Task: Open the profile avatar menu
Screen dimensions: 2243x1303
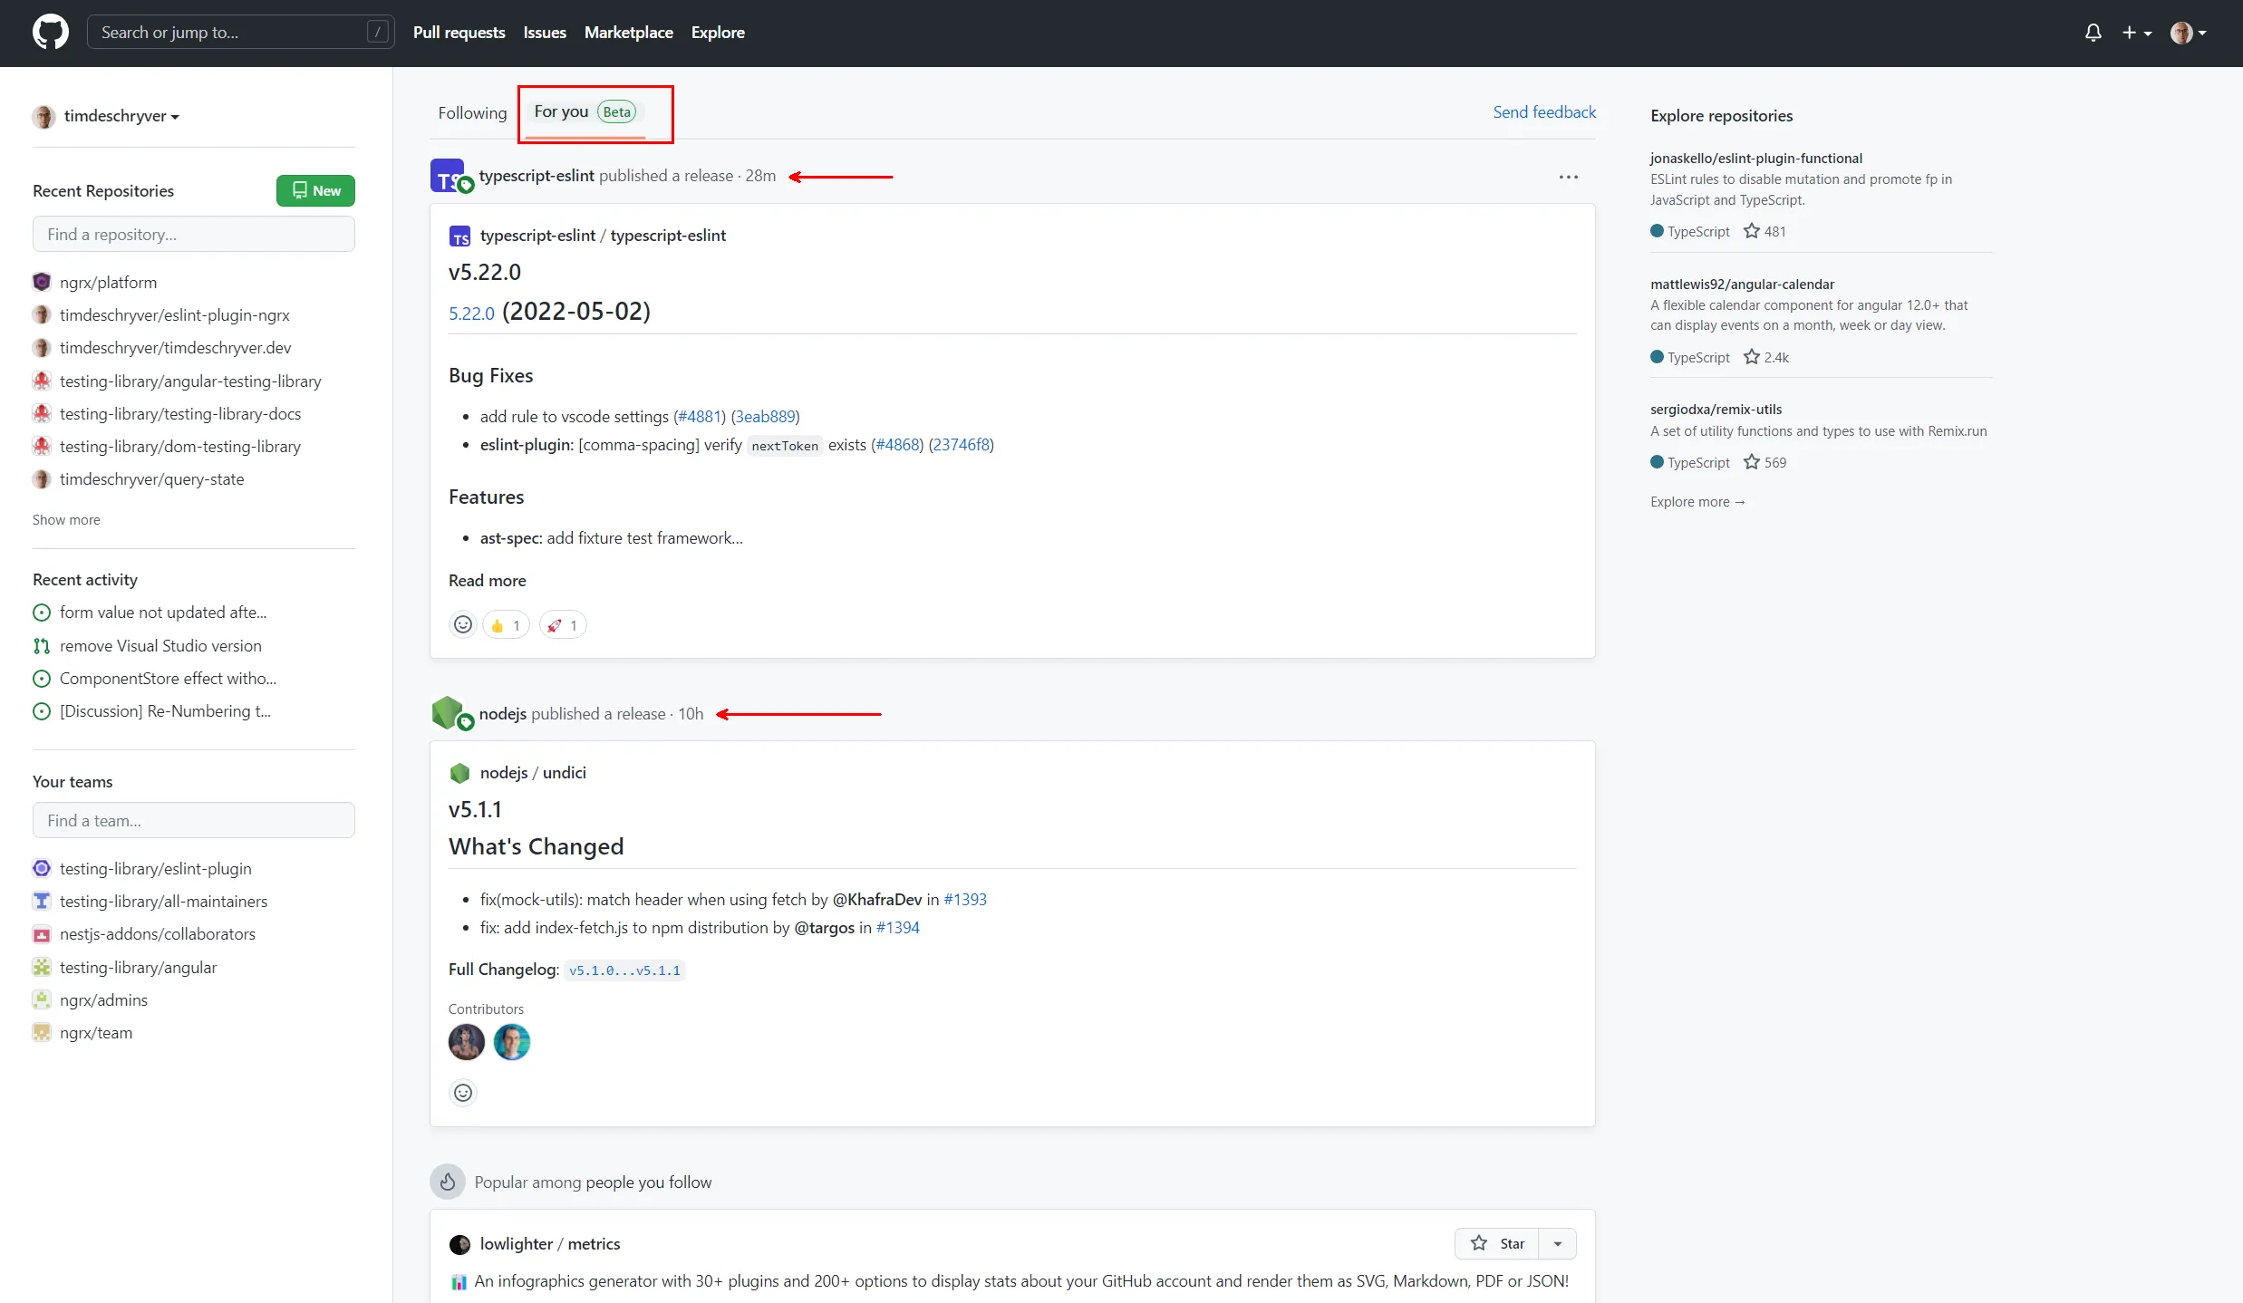Action: point(2188,33)
